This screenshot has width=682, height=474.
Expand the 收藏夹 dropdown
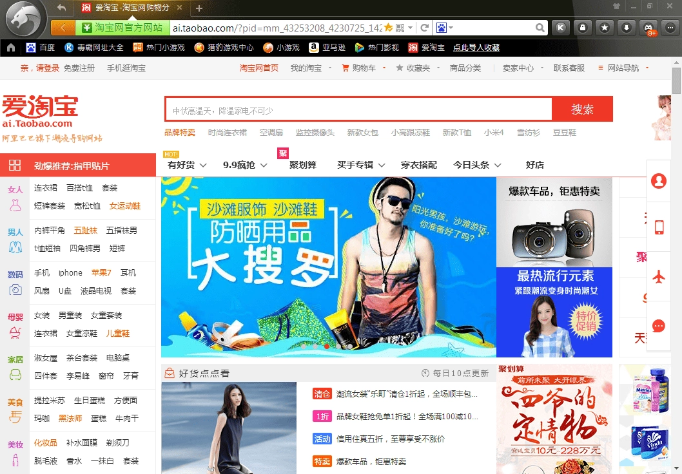pyautogui.click(x=438, y=68)
